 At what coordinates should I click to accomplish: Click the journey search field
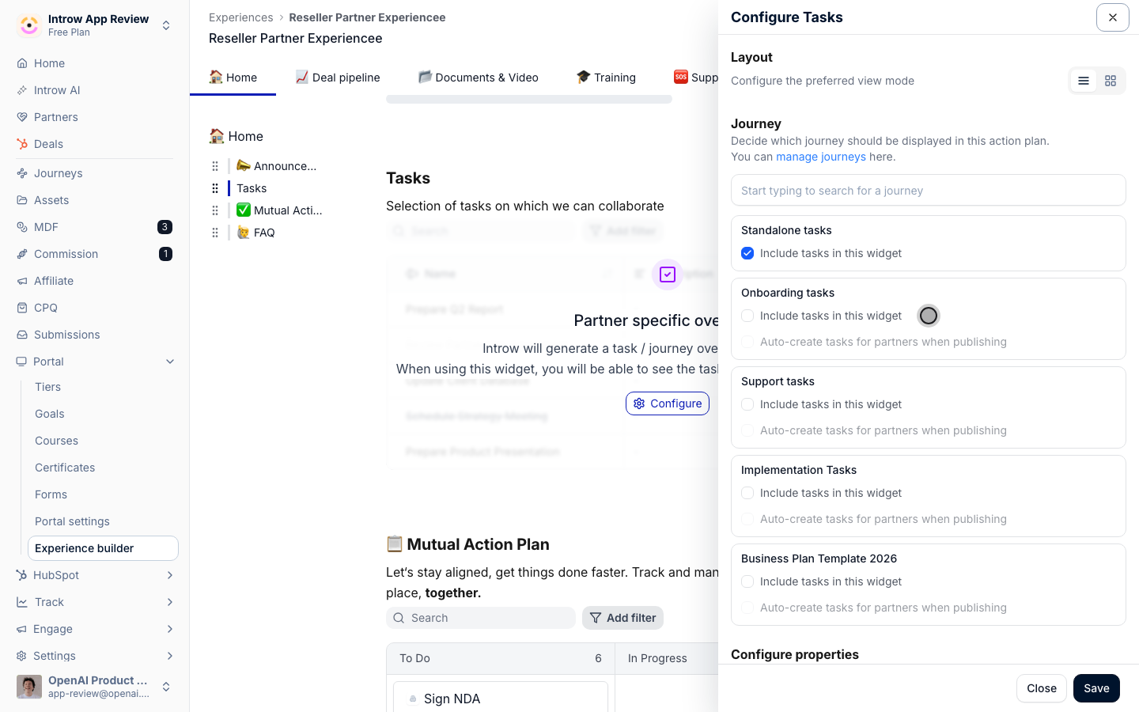(x=929, y=190)
